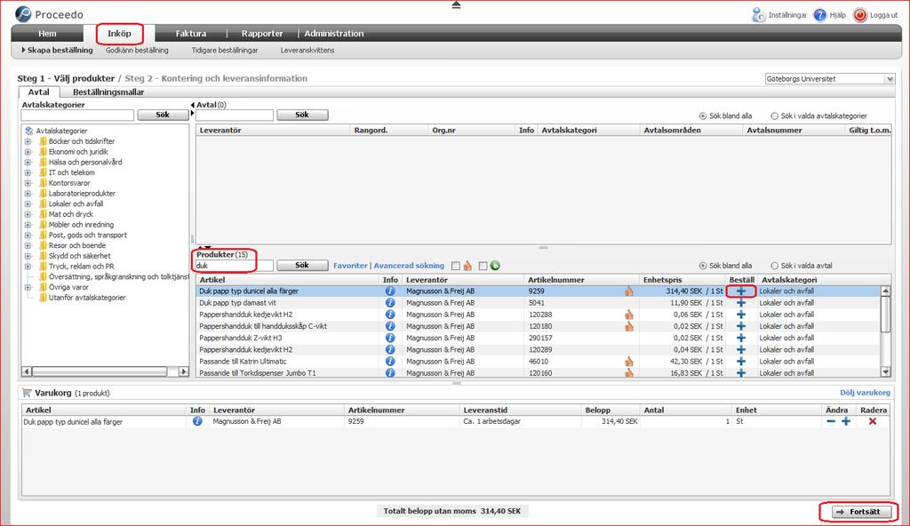Screen dimensions: 910x526
Task: Open info for Pappershandduk till handduksskåp C-vikt
Action: point(390,326)
